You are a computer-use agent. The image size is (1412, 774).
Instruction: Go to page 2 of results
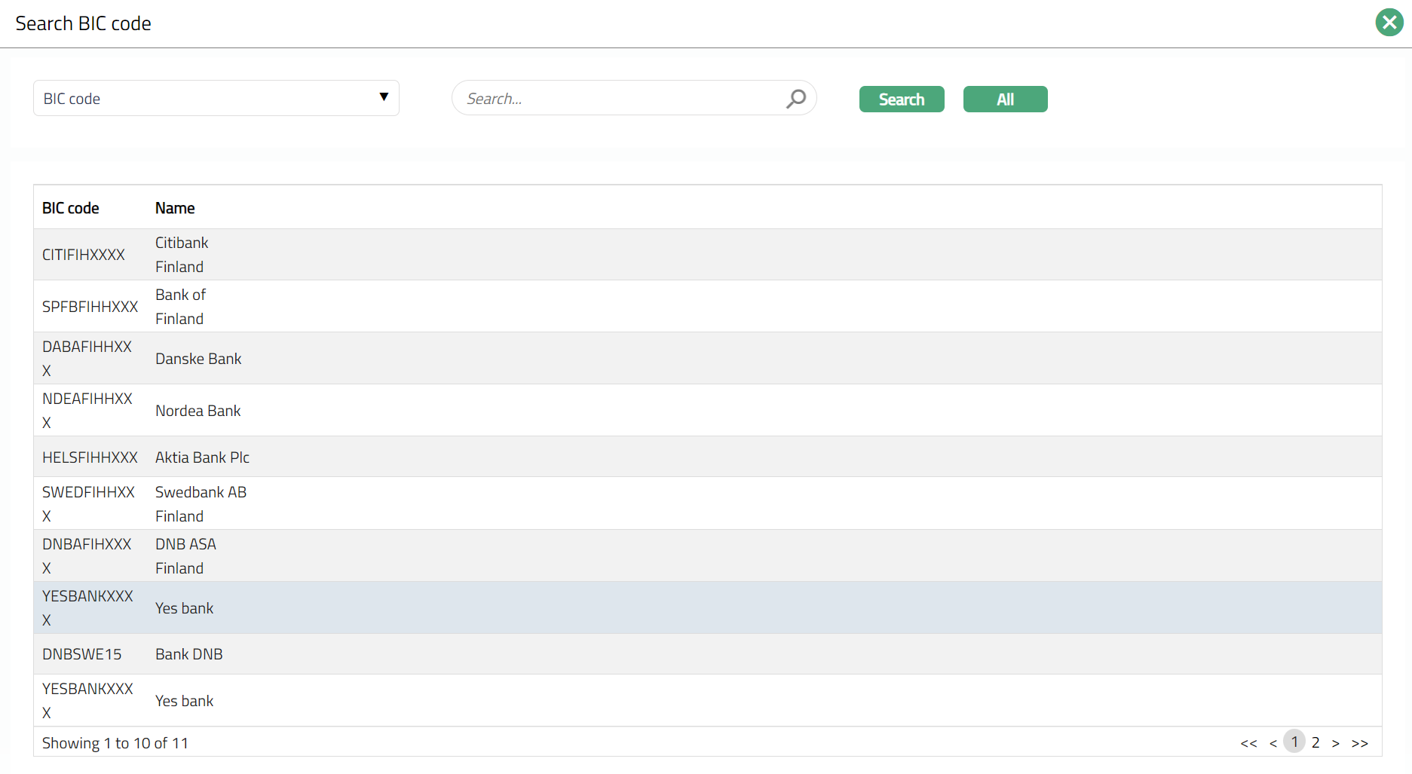coord(1316,742)
